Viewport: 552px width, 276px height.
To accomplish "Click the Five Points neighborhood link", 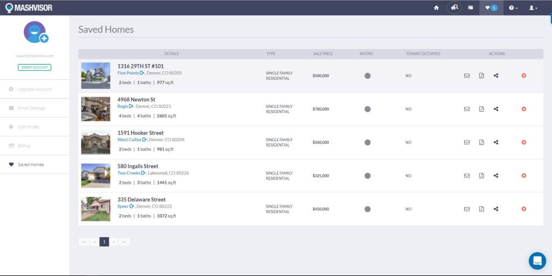I will 128,73.
